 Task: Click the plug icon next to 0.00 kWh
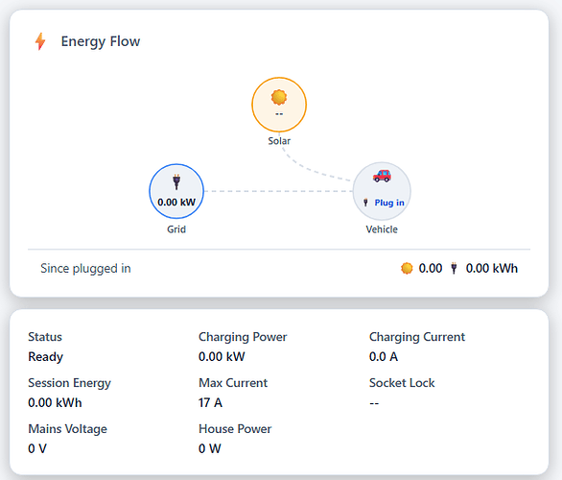(454, 269)
